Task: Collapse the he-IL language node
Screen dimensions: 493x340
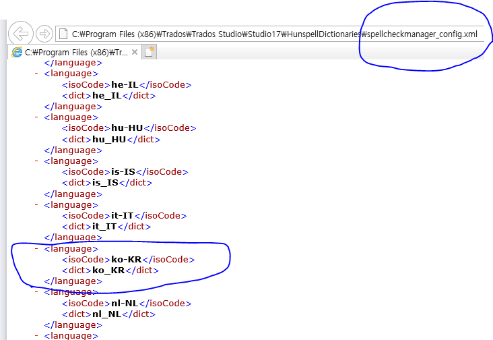Action: click(36, 74)
